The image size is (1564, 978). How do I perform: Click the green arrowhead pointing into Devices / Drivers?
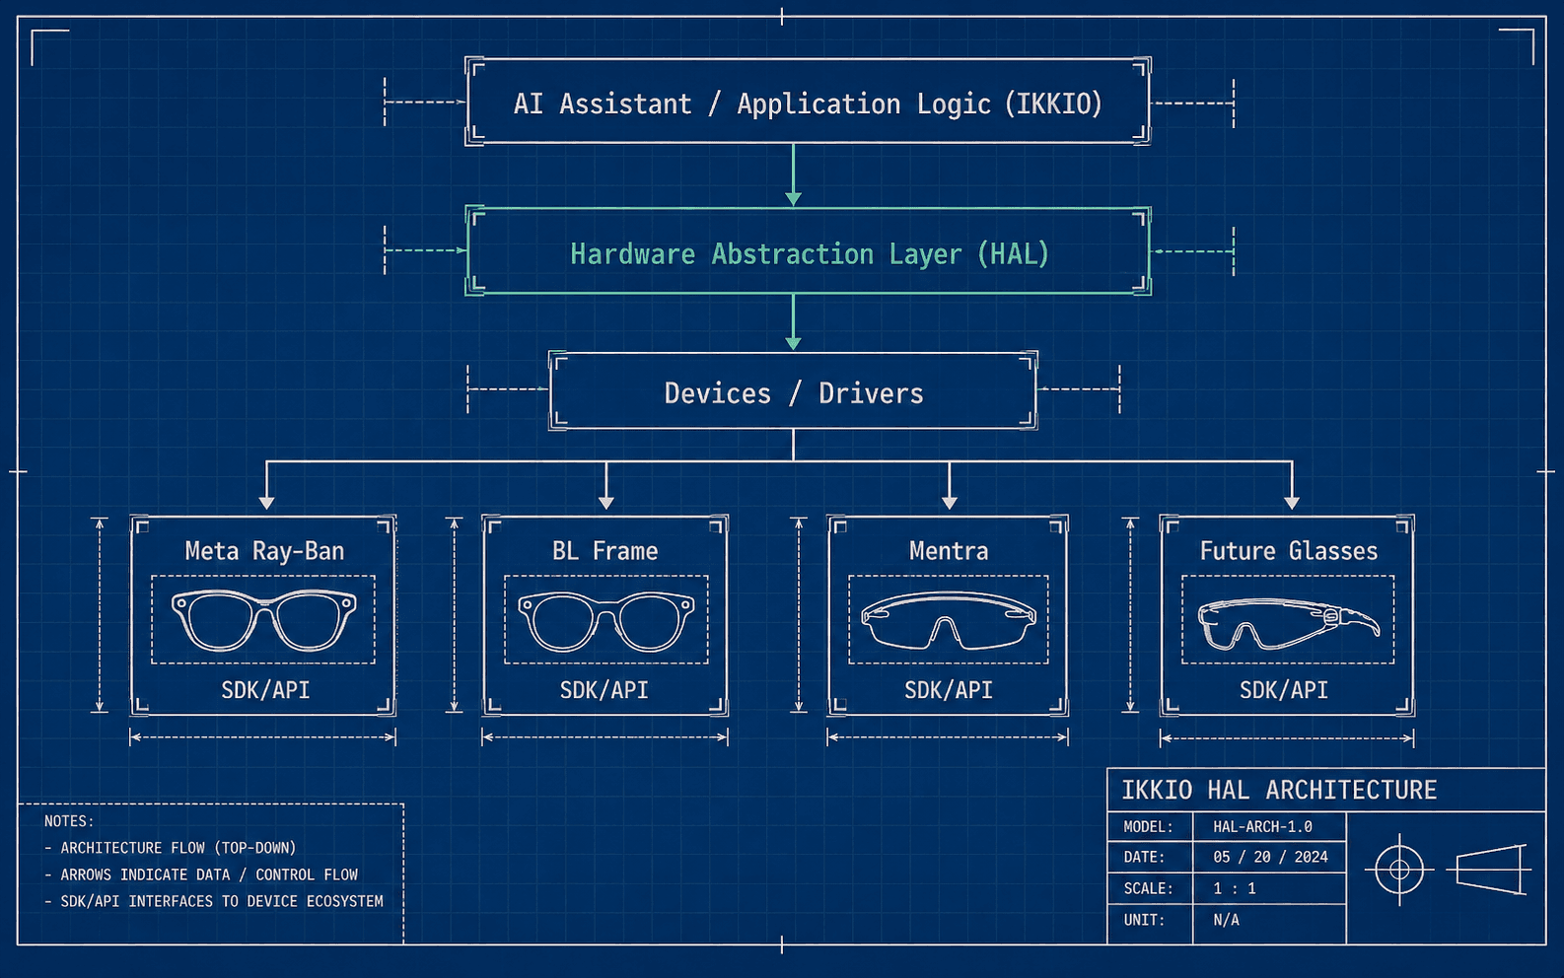tap(793, 344)
